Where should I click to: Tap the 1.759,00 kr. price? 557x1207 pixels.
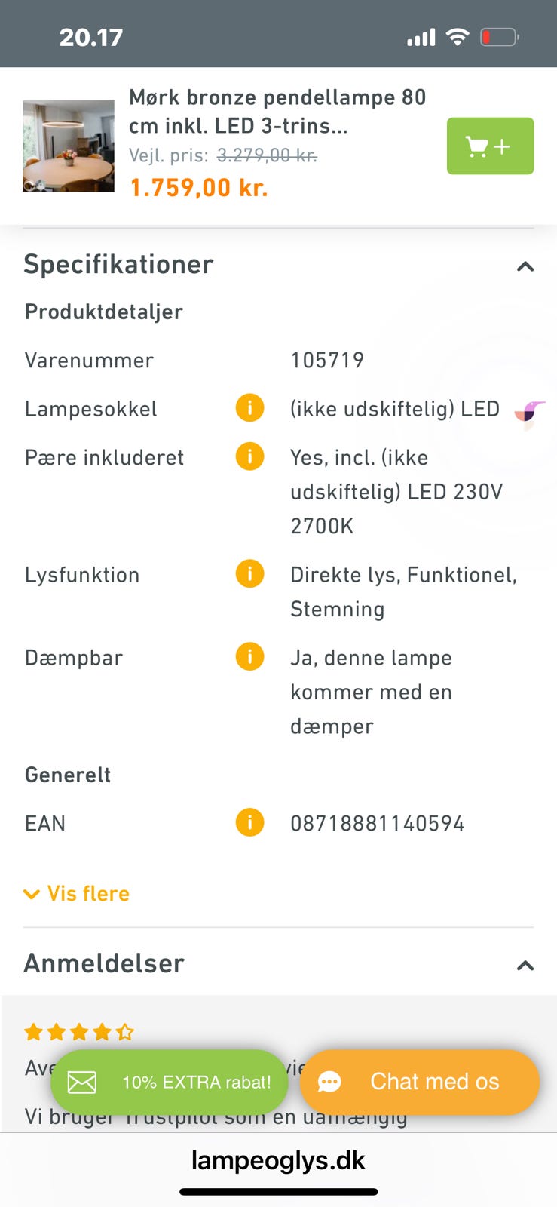click(199, 188)
